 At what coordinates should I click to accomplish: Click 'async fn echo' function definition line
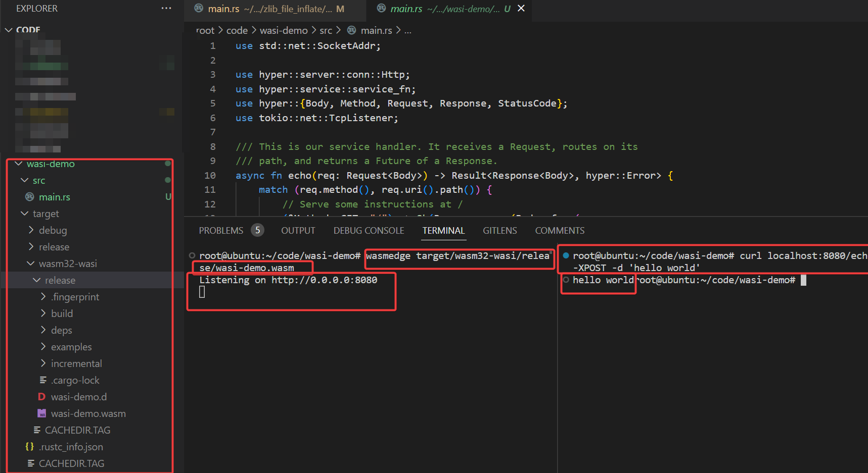click(x=454, y=175)
